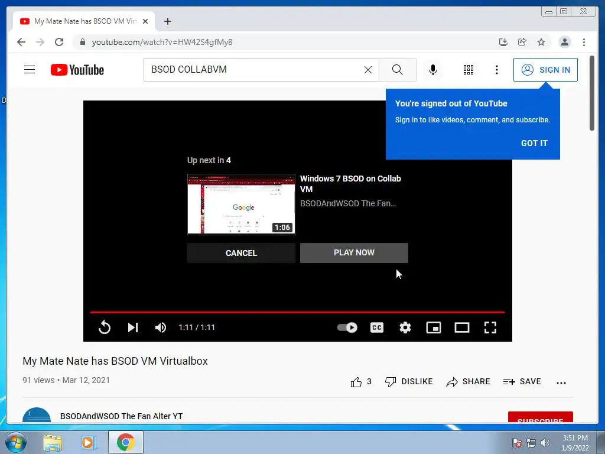Click the video title My Mate Nate
The width and height of the screenshot is (605, 454).
115,361
